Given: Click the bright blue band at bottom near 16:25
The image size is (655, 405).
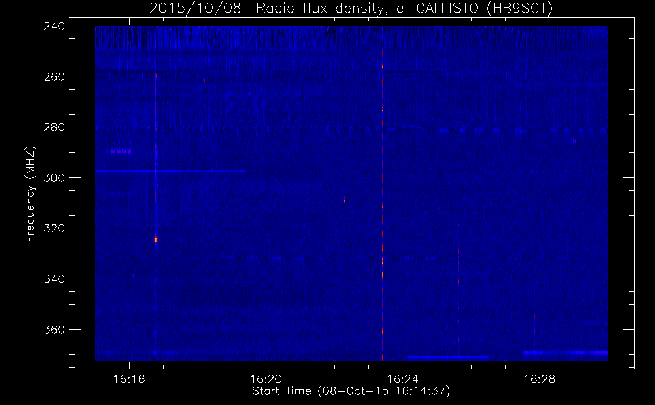Looking at the screenshot, I should (448, 358).
